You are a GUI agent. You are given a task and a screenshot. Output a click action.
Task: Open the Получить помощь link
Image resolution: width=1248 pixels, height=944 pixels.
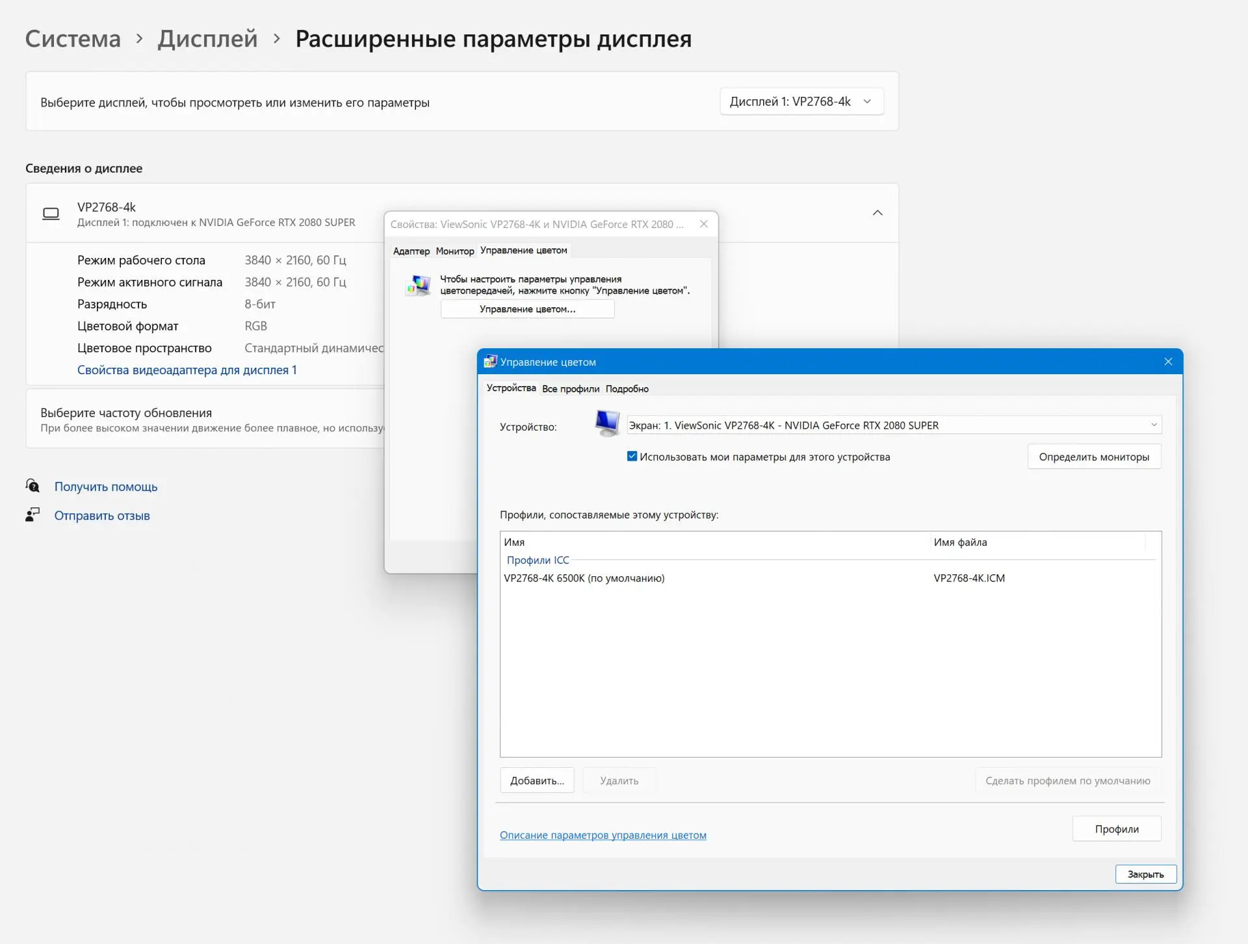tap(106, 487)
